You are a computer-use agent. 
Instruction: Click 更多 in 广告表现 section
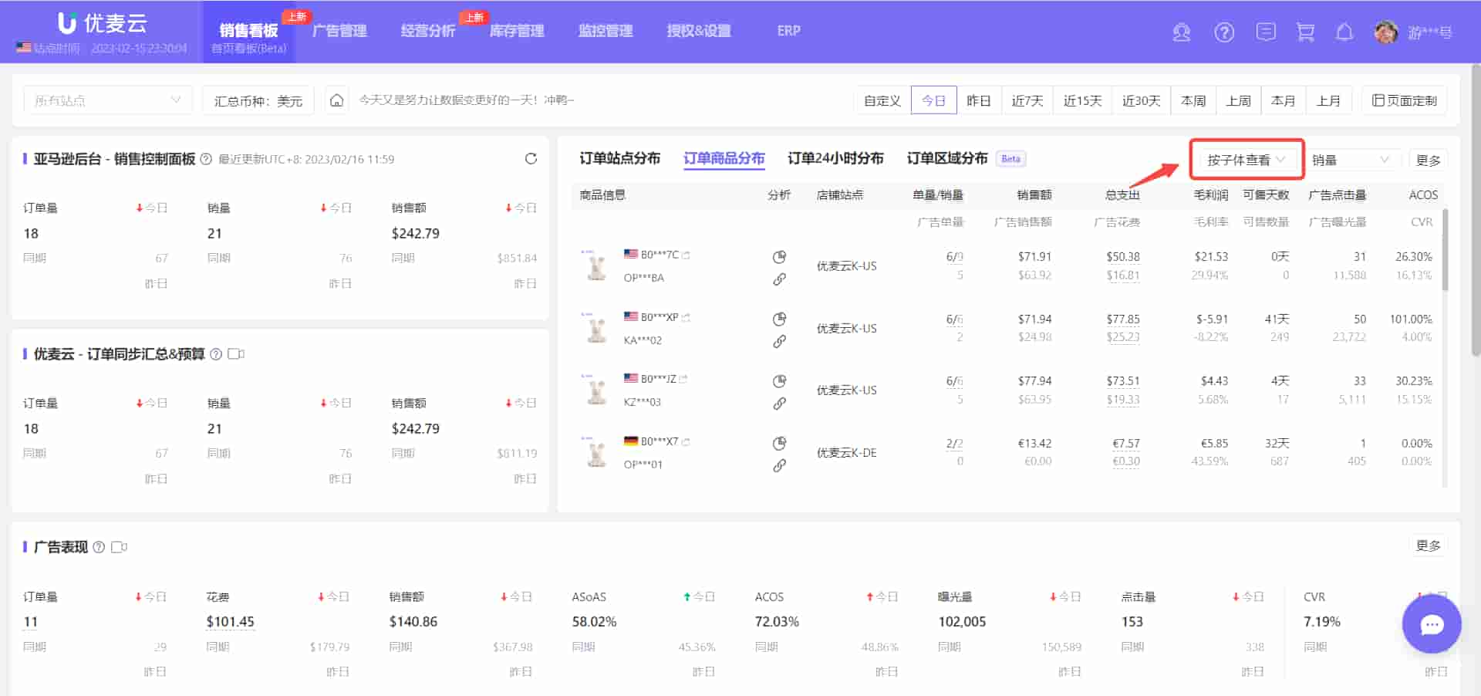(1428, 546)
